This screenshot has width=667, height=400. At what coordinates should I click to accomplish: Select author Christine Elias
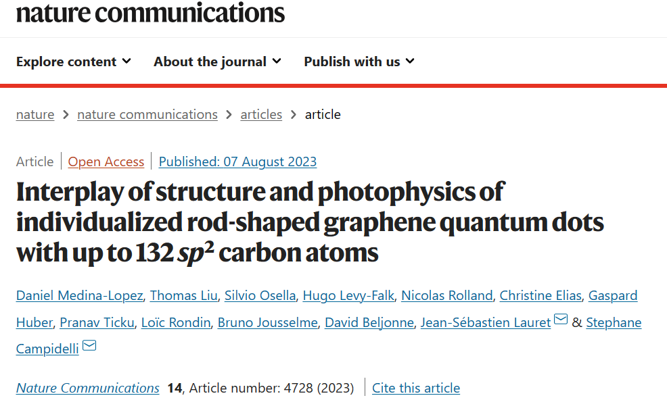coord(540,295)
